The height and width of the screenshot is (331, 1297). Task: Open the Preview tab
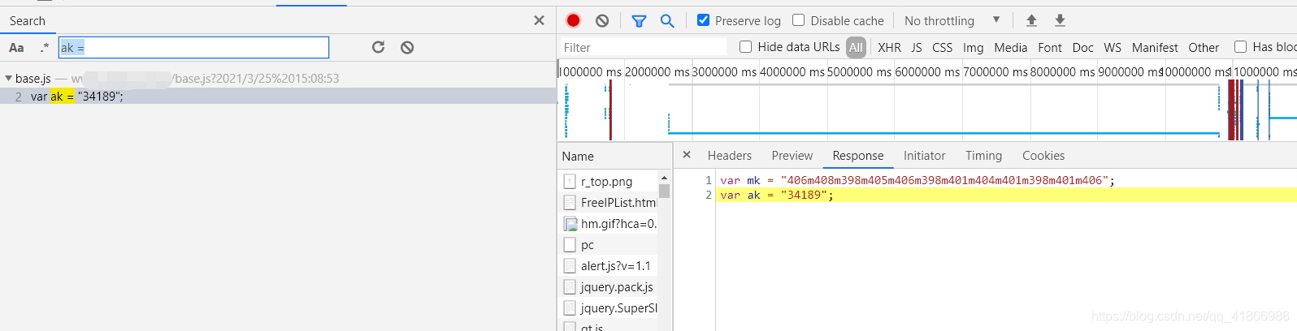tap(792, 156)
